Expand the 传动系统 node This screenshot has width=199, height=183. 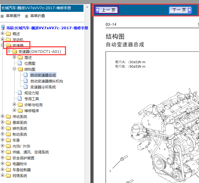pos(2,116)
